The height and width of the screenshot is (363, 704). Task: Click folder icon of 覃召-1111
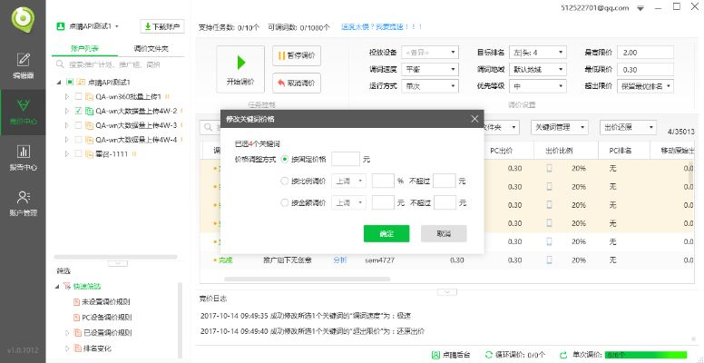[89, 153]
